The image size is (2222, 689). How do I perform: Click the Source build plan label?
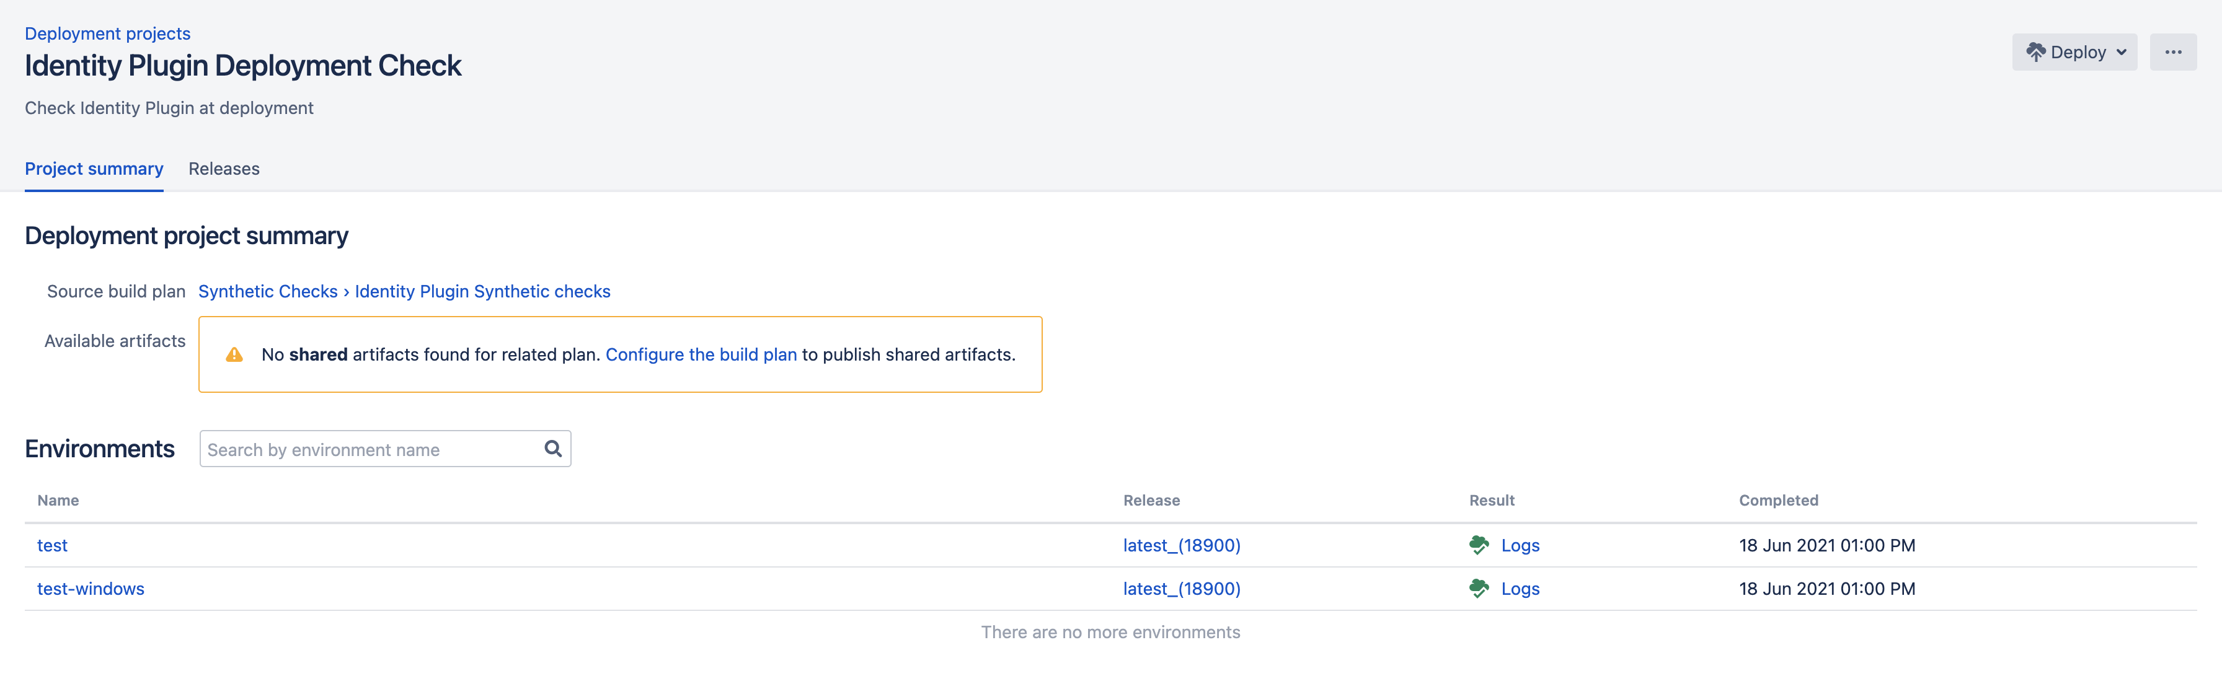117,291
